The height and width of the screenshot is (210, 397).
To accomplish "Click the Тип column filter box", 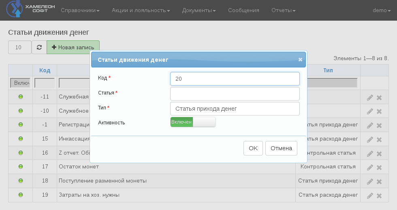I will click(x=332, y=83).
